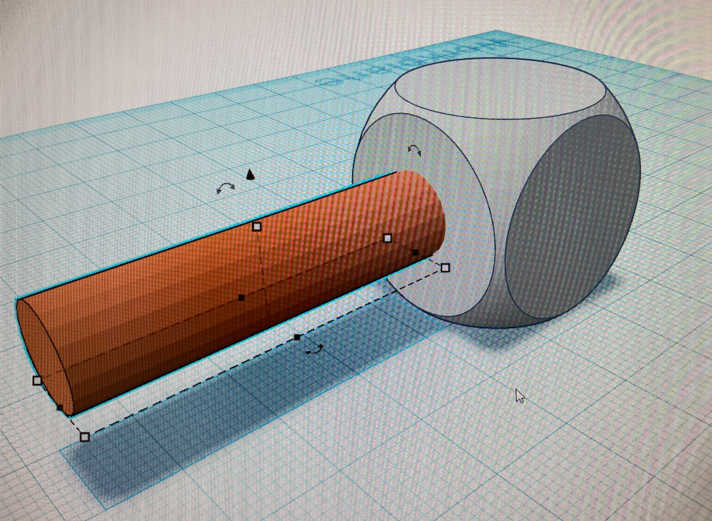Click black midpoint handle at cylinder center
The image size is (712, 521).
[241, 298]
